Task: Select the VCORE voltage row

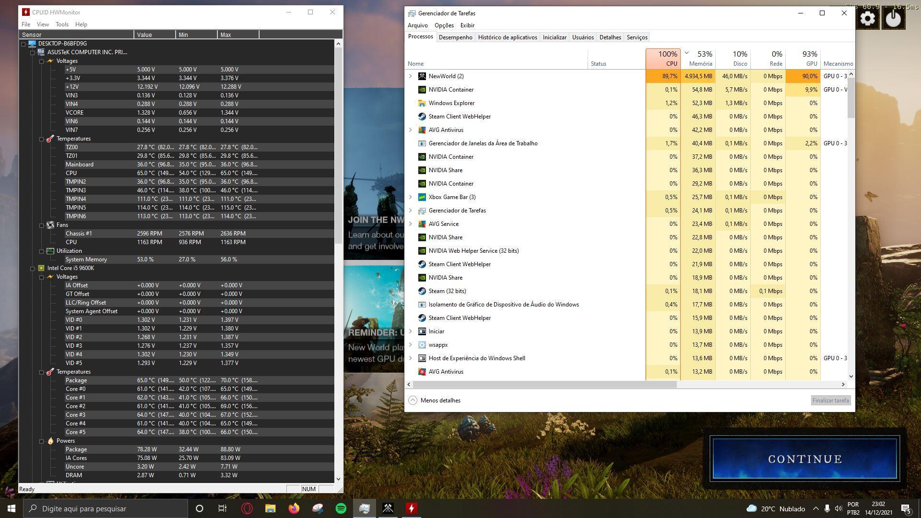Action: [200, 113]
